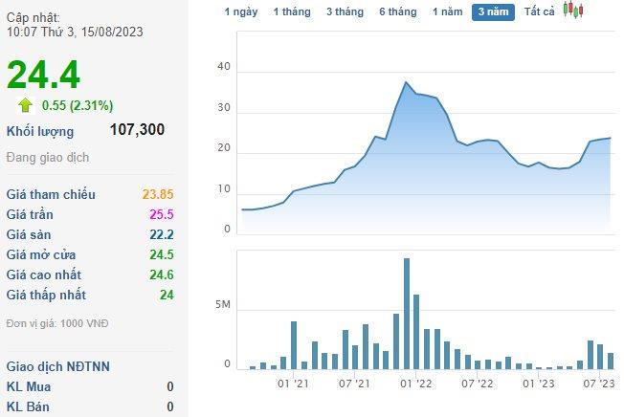
Task: Choose the 1 năm time range
Action: coord(447,12)
